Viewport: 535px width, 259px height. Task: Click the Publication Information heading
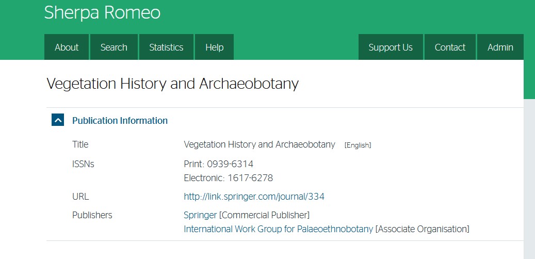tap(120, 120)
